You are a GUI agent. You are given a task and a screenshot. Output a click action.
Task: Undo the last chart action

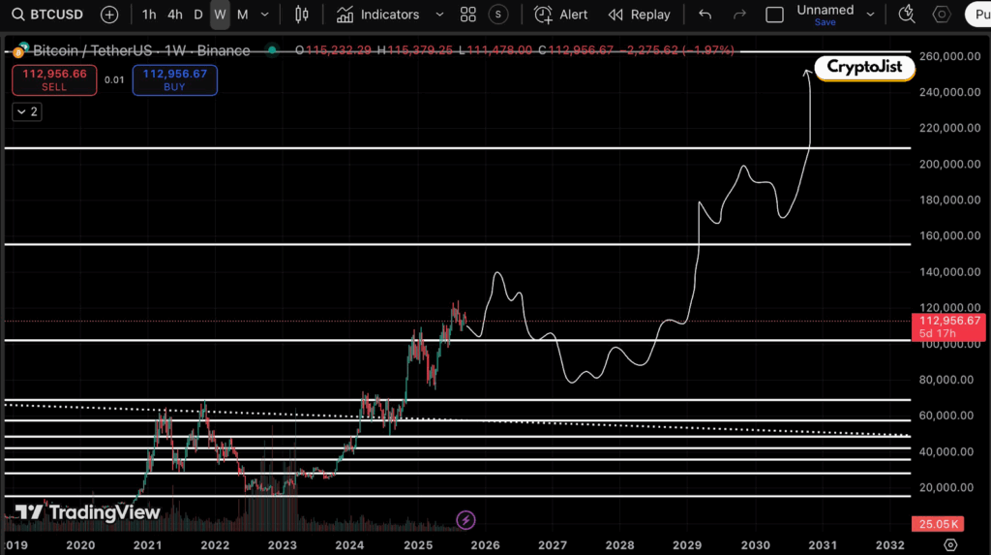pos(705,15)
